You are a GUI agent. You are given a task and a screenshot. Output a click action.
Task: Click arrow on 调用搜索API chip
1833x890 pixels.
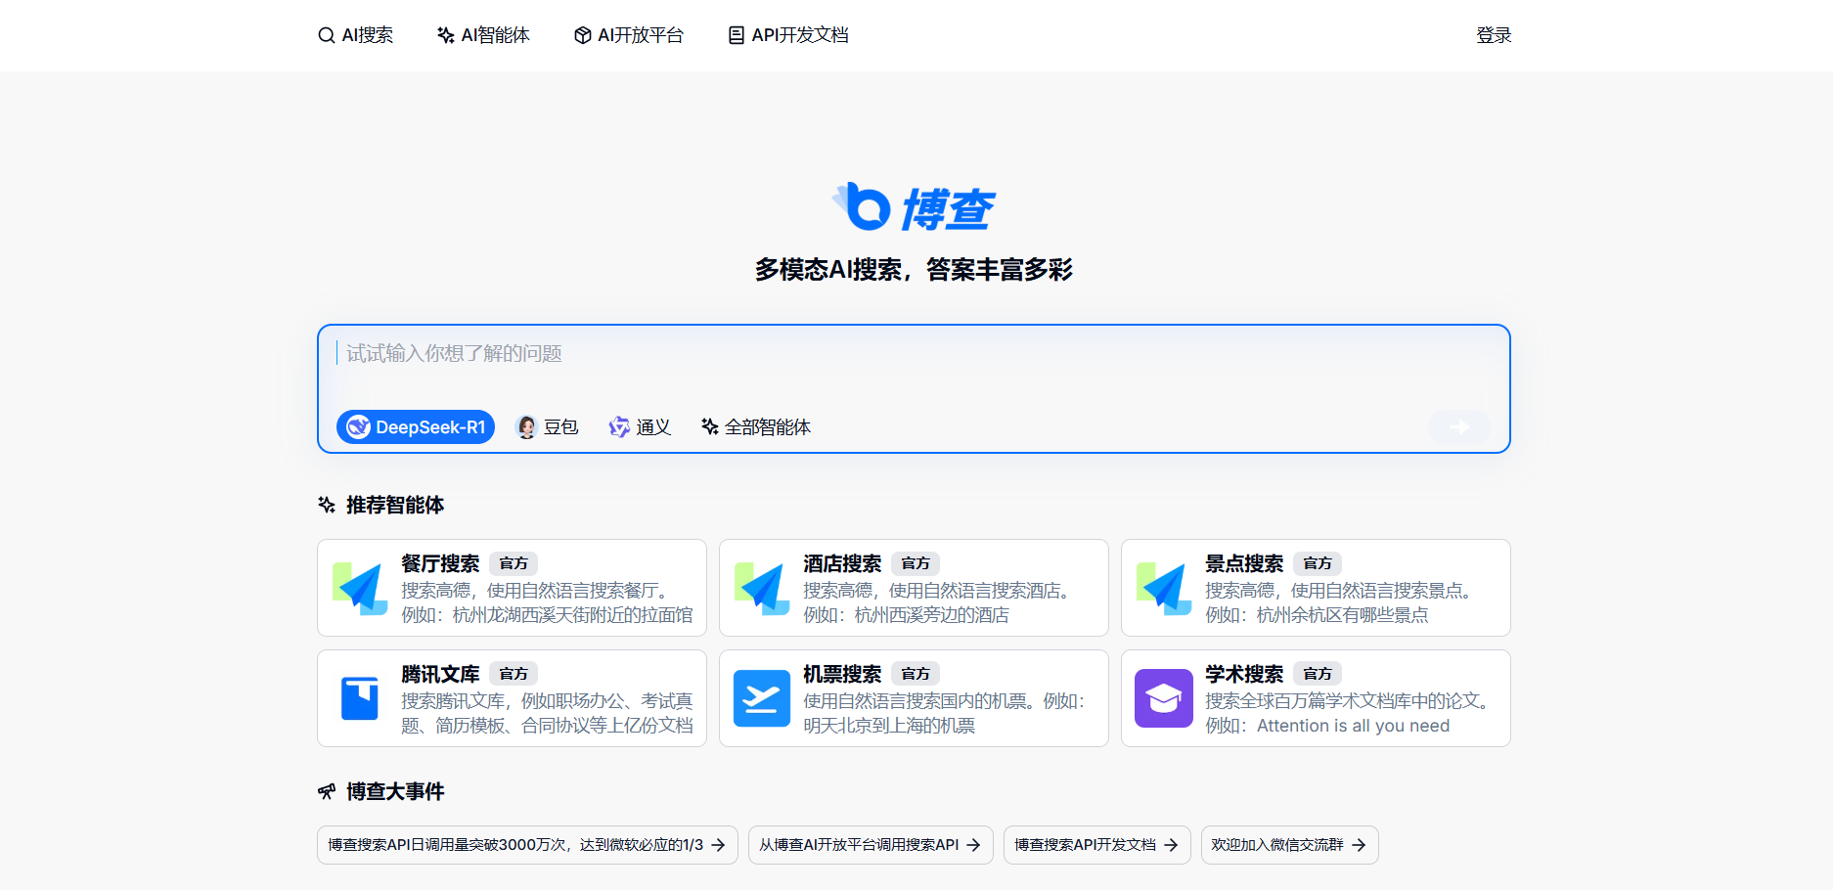[x=973, y=845]
